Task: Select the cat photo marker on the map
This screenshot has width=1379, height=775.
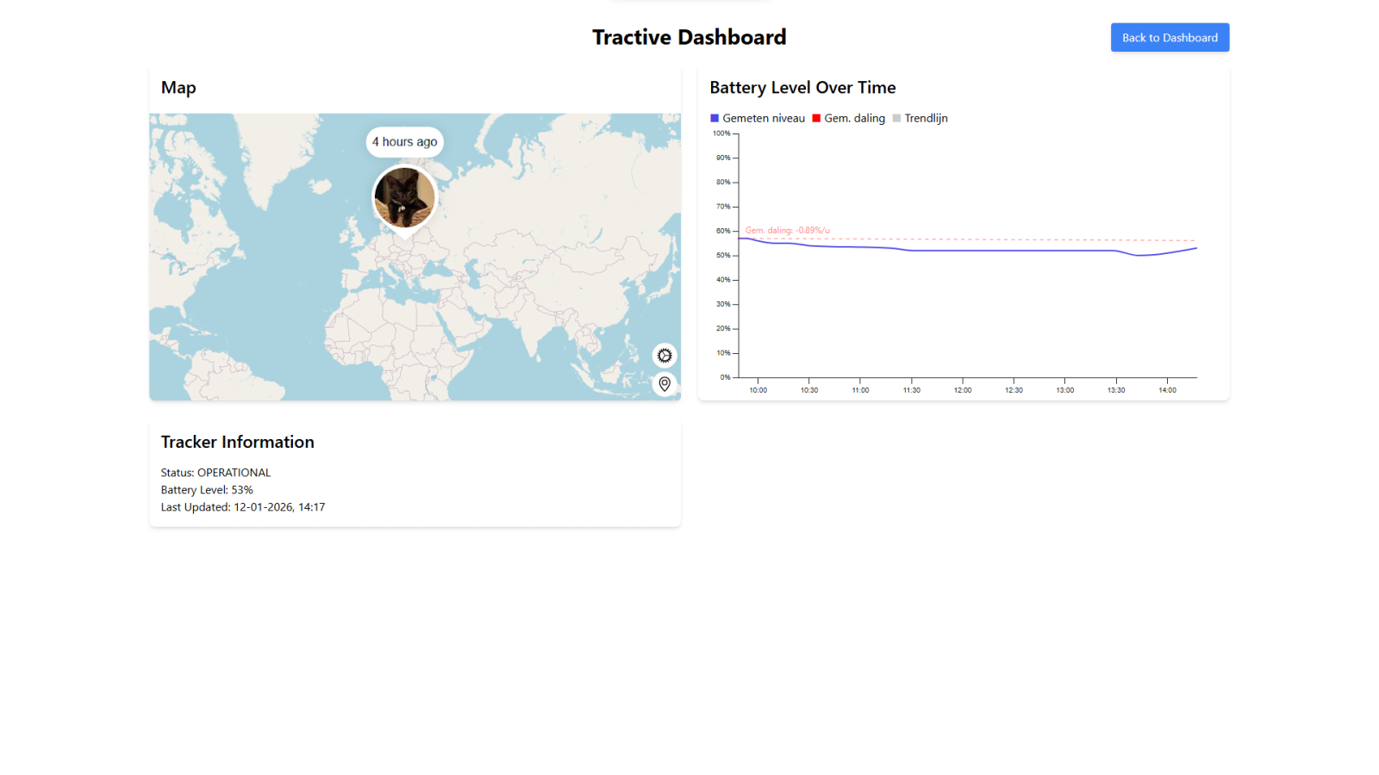Action: pos(403,196)
